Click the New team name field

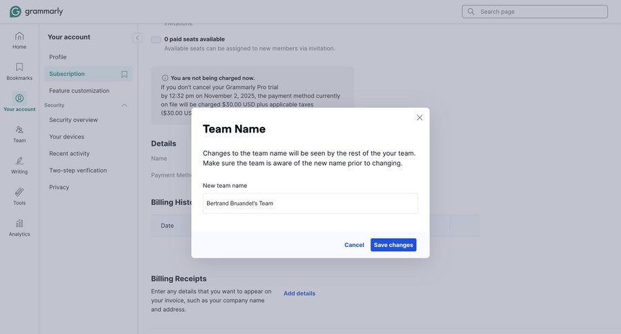click(310, 204)
